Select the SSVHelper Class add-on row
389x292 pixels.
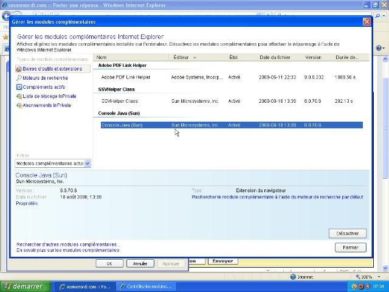[232, 101]
